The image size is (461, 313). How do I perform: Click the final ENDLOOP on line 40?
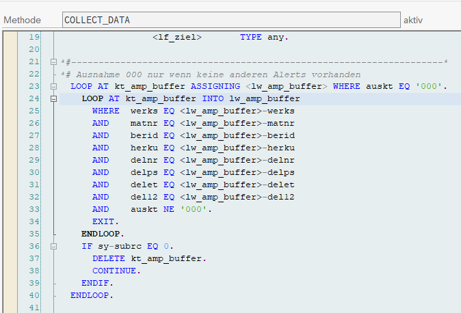click(92, 296)
